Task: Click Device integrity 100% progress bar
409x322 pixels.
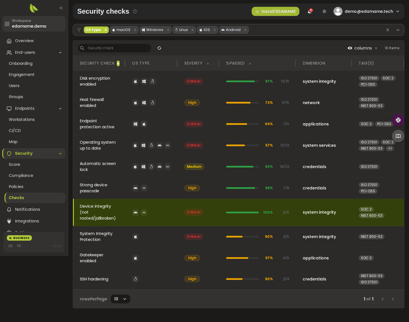Action: coord(242,212)
